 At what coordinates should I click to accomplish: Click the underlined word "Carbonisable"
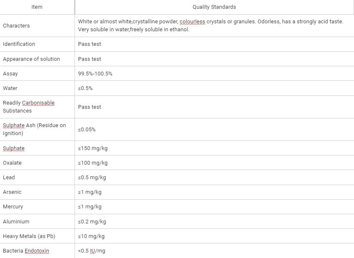(38, 103)
